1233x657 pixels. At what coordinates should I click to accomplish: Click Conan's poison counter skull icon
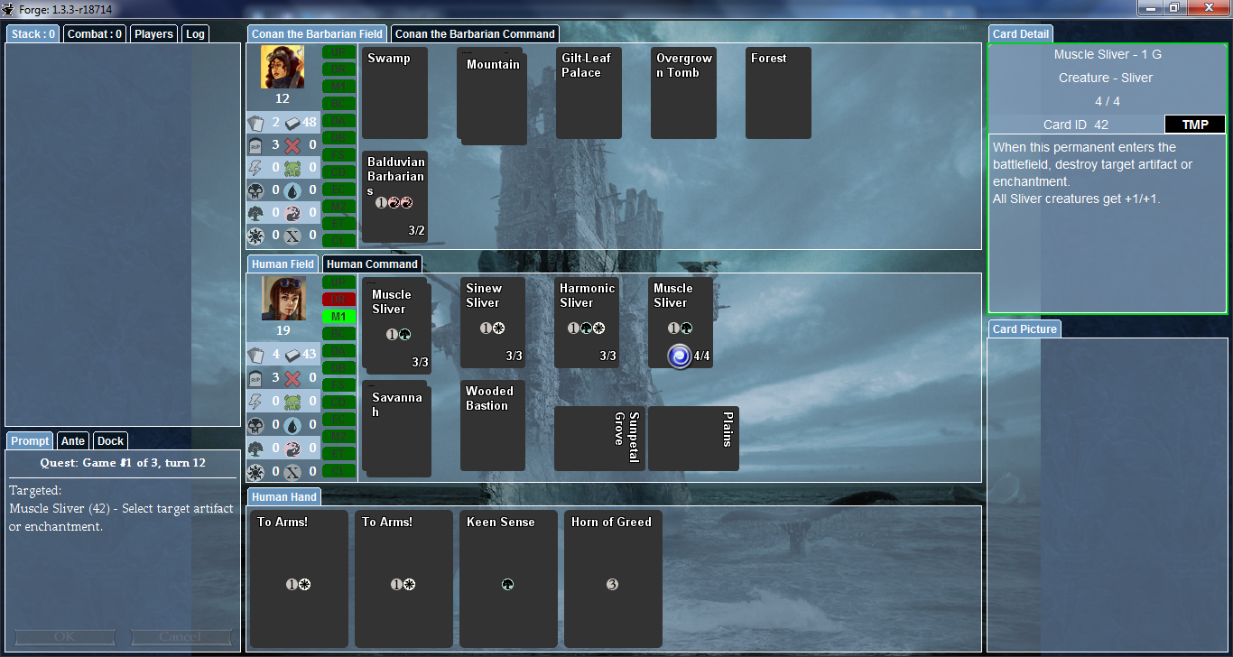pyautogui.click(x=292, y=167)
